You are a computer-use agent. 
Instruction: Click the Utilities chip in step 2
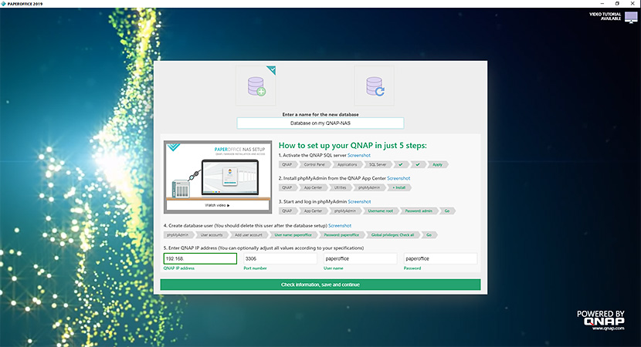pyautogui.click(x=340, y=188)
